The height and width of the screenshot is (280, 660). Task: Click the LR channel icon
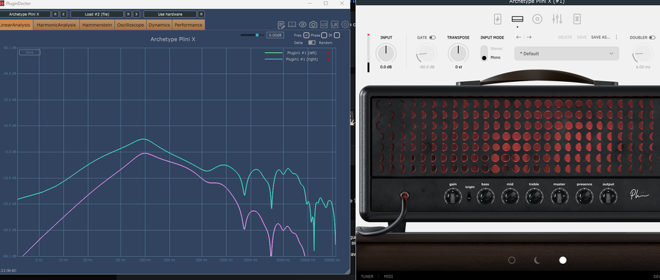335,25
